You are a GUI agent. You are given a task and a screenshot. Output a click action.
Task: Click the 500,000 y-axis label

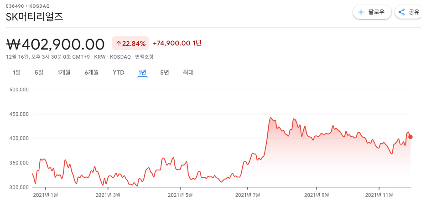19,90
